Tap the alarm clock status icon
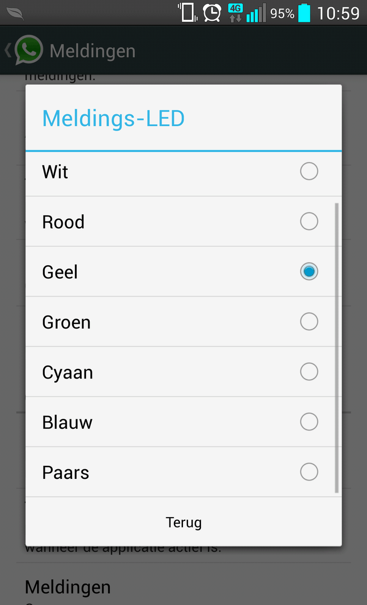The height and width of the screenshot is (605, 367). click(212, 13)
